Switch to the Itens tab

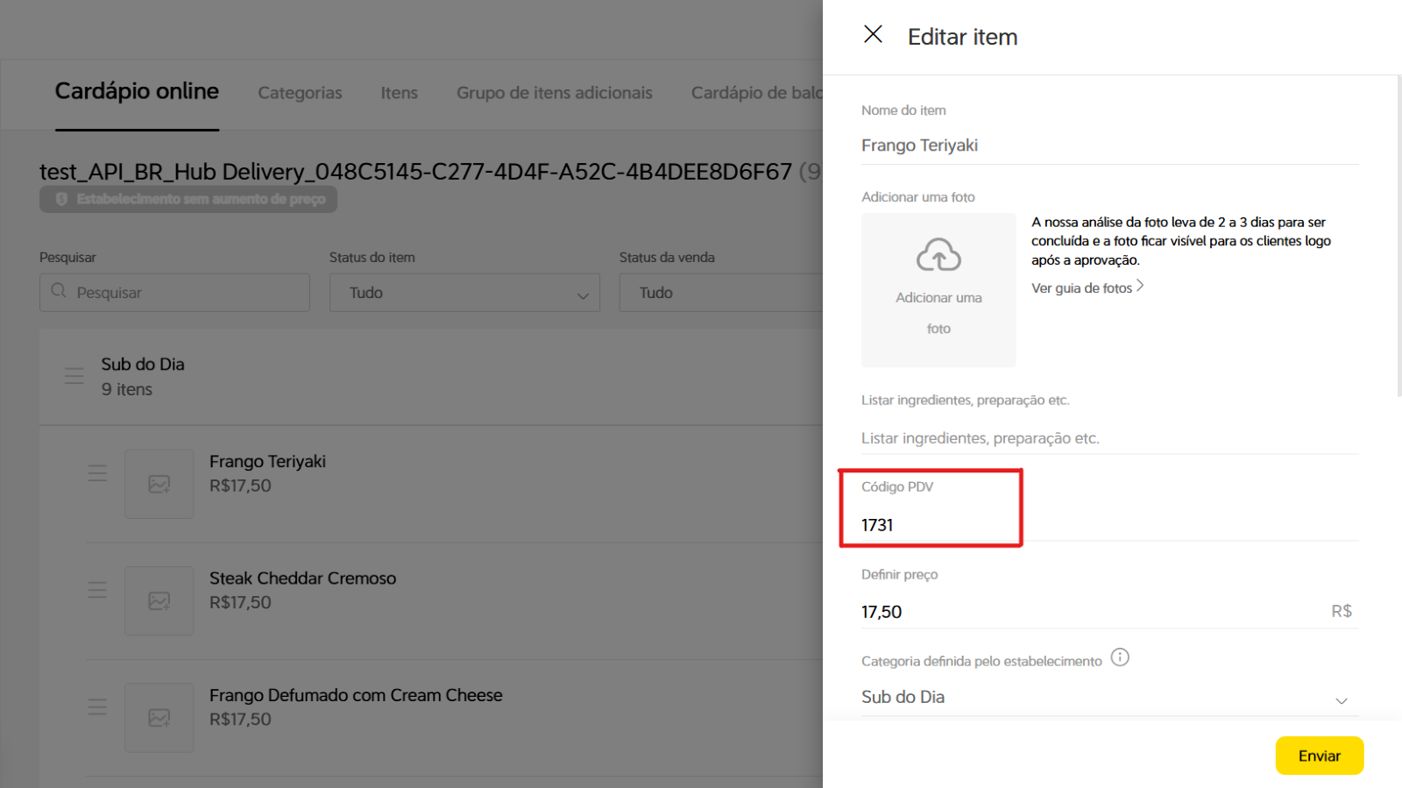399,93
